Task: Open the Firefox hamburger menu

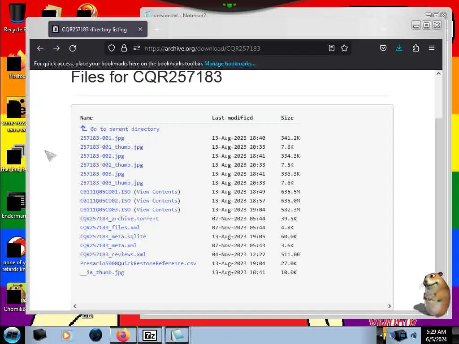Action: pos(432,48)
